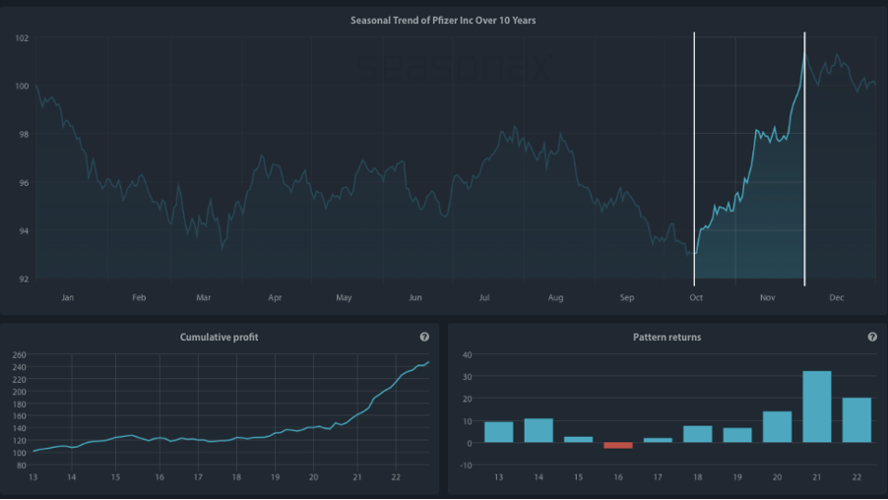Image resolution: width=888 pixels, height=500 pixels.
Task: Click the Jan month label on axis
Action: click(x=67, y=297)
